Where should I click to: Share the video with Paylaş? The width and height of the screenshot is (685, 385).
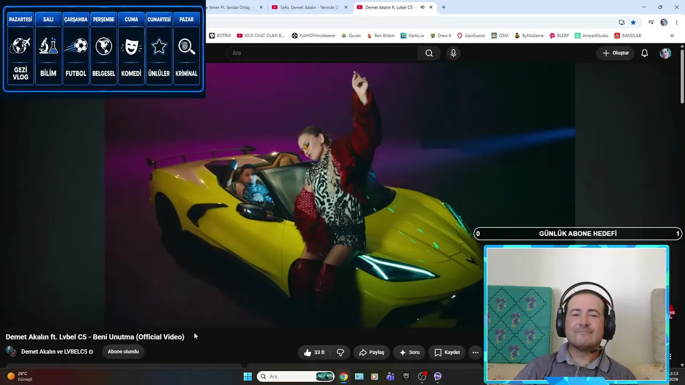click(371, 352)
